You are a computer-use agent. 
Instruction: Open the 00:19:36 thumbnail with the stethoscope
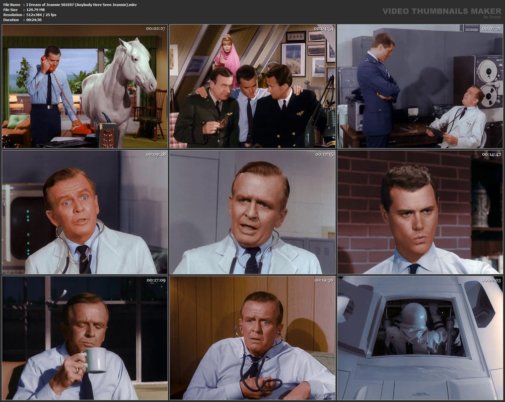tap(253, 338)
